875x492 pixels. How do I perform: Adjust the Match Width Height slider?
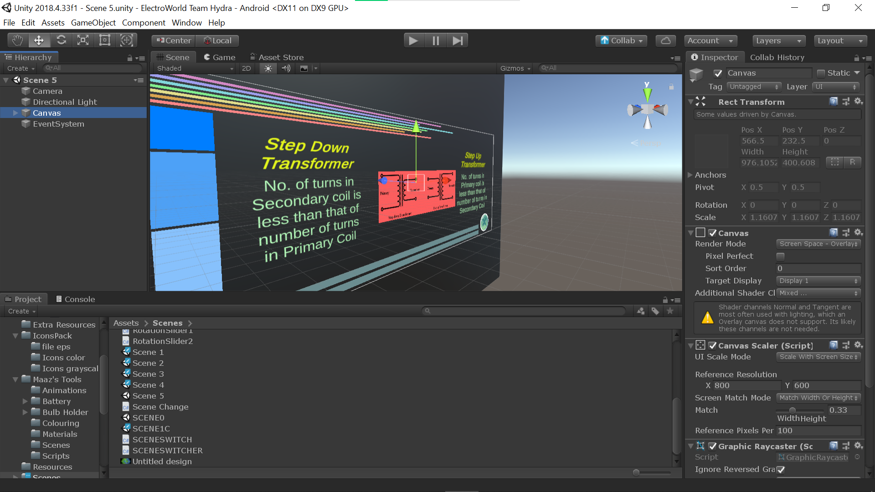point(793,410)
